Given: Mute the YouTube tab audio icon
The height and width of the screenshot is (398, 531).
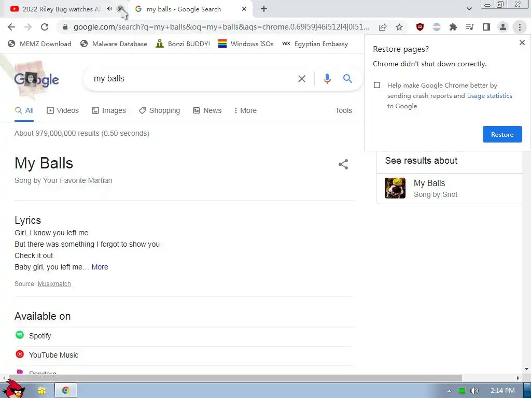Looking at the screenshot, I should coord(109,9).
